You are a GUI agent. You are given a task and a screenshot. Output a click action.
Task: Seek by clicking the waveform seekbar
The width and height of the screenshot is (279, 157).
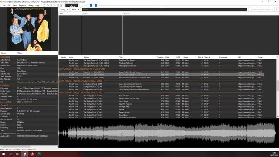[169, 133]
